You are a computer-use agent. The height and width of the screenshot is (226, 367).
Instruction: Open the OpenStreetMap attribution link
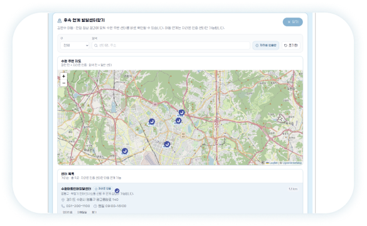[x=292, y=163]
